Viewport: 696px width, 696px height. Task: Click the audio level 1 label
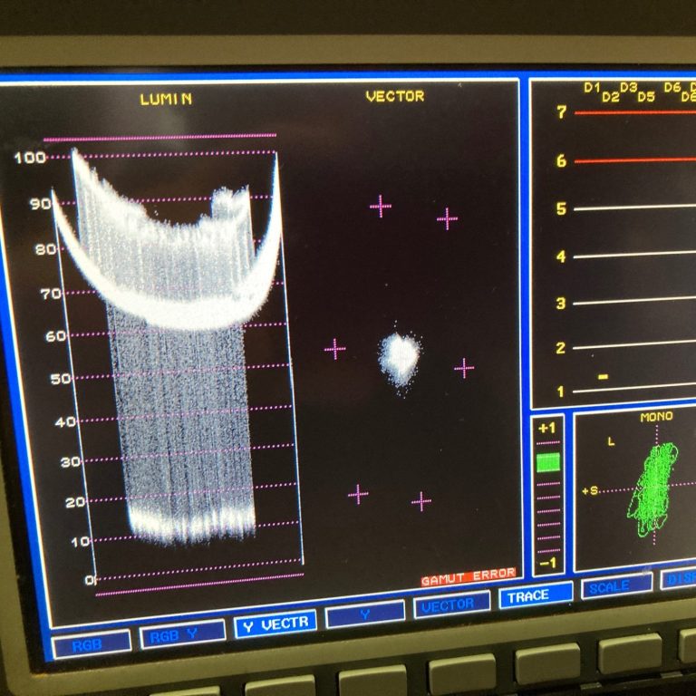561,391
